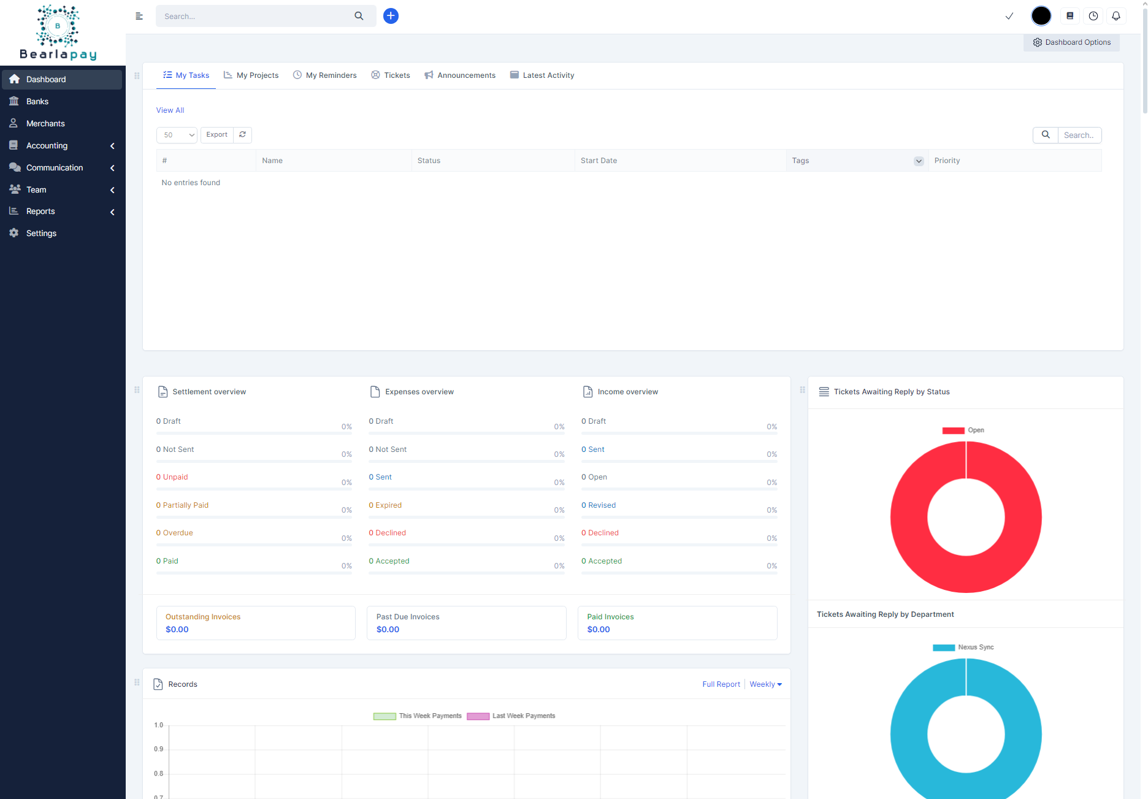The height and width of the screenshot is (799, 1148).
Task: Sort the table by Status column
Action: tap(493, 161)
